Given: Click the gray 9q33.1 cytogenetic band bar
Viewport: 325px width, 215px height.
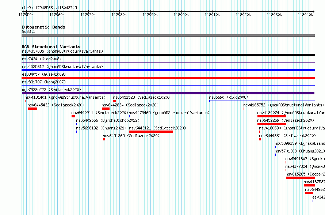Looking at the screenshot, I should [168, 35].
